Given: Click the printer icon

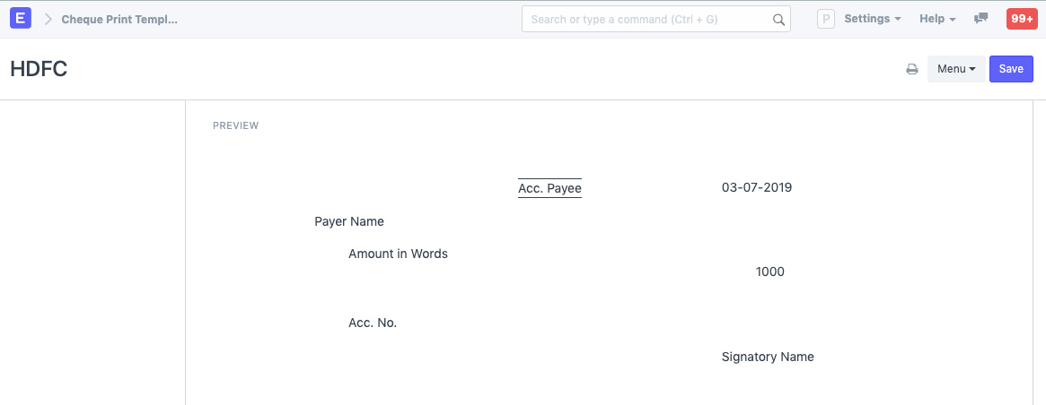Looking at the screenshot, I should tap(912, 69).
